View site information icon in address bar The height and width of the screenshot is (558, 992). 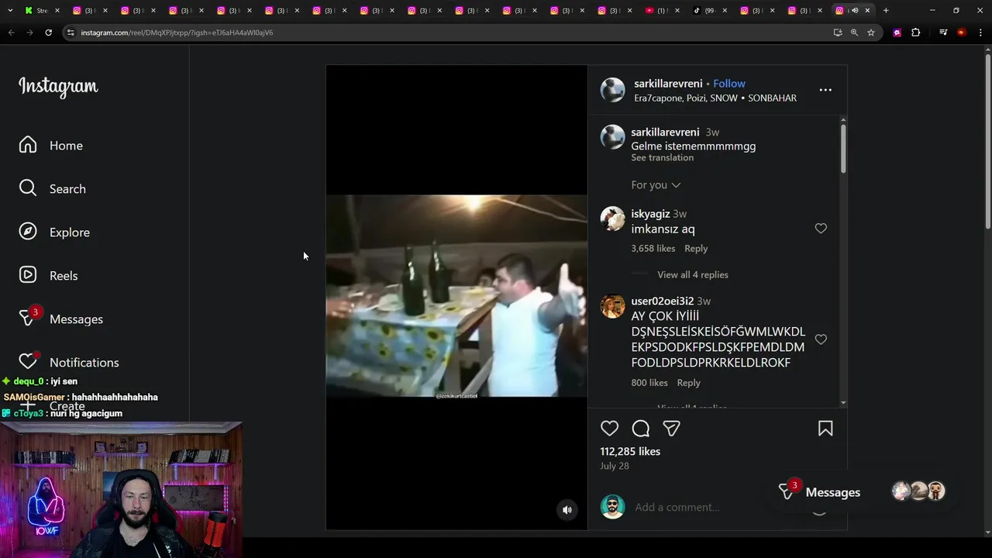click(x=71, y=33)
